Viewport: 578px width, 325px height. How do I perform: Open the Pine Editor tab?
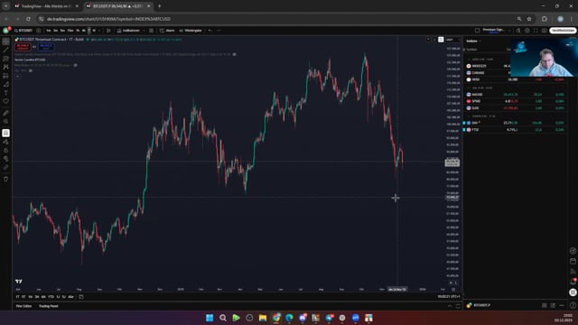tap(23, 306)
